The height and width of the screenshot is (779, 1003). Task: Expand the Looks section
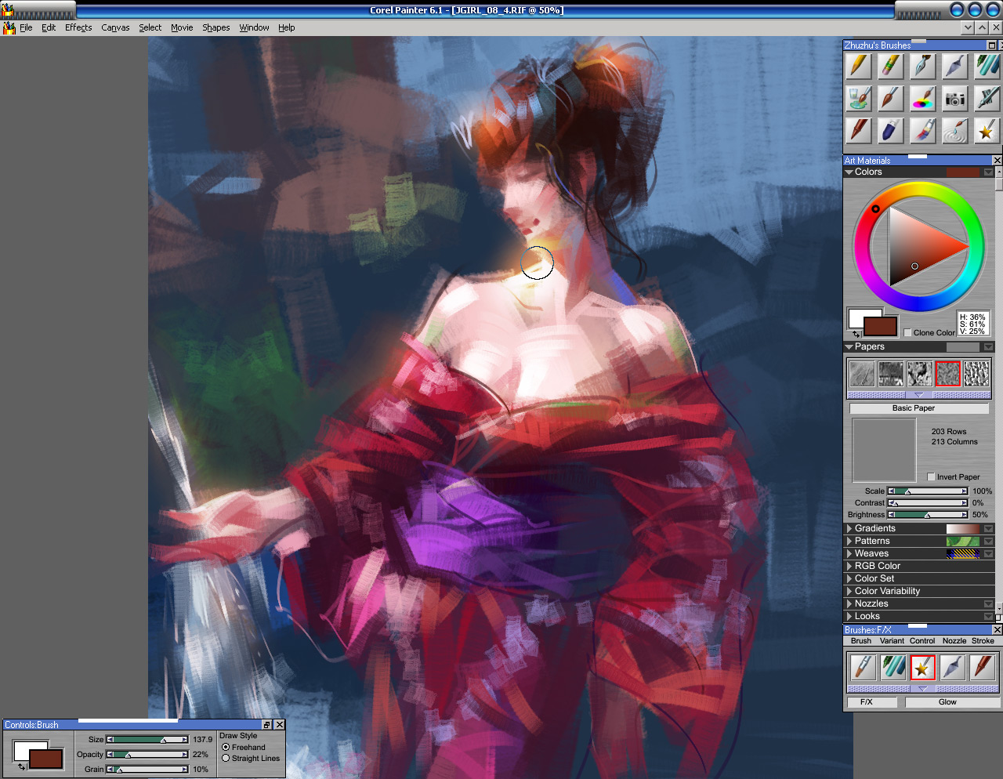[849, 616]
